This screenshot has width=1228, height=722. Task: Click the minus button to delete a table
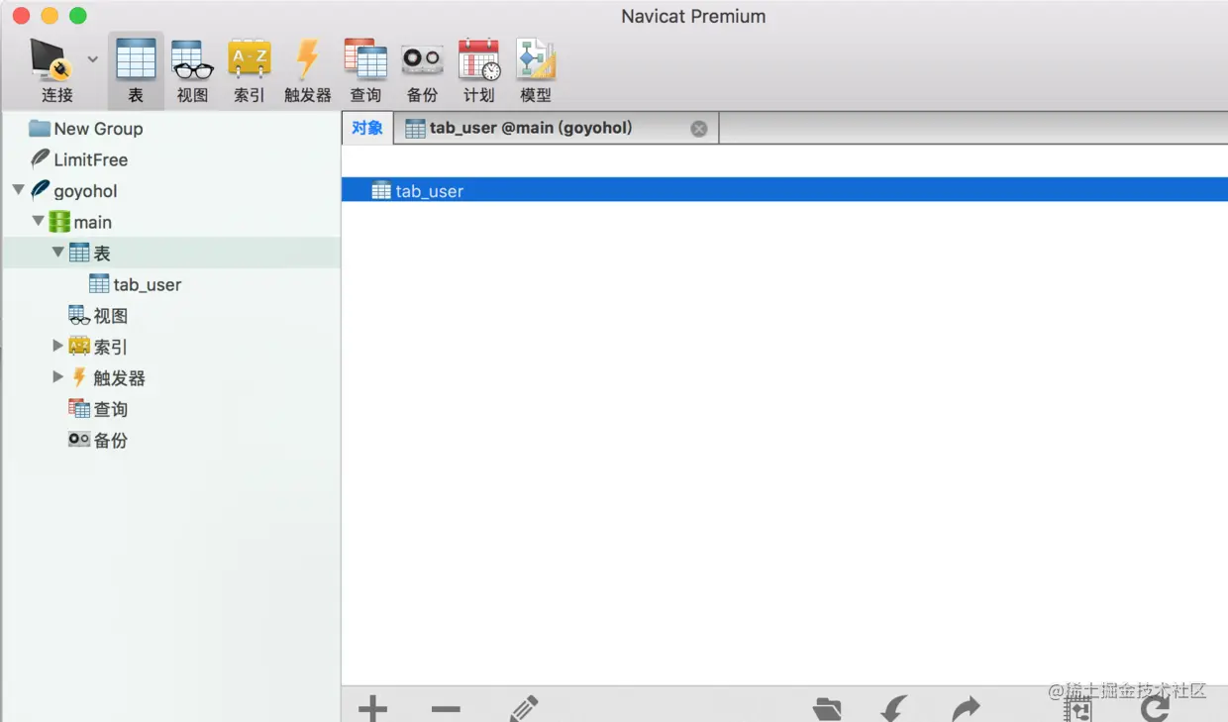point(446,709)
